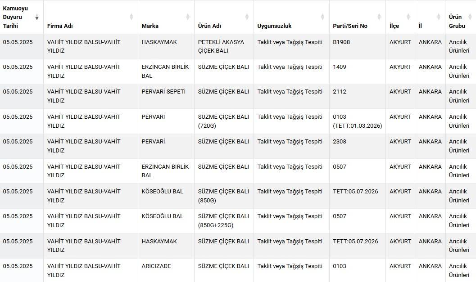This screenshot has height=282, width=476.
Task: Click sort arrows on Kamuoyu Duyuru Tarihi column
Action: tap(37, 17)
